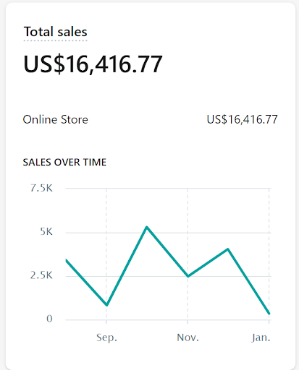Open the Total sales report link
Viewport: 299px width, 370px height.
click(56, 32)
